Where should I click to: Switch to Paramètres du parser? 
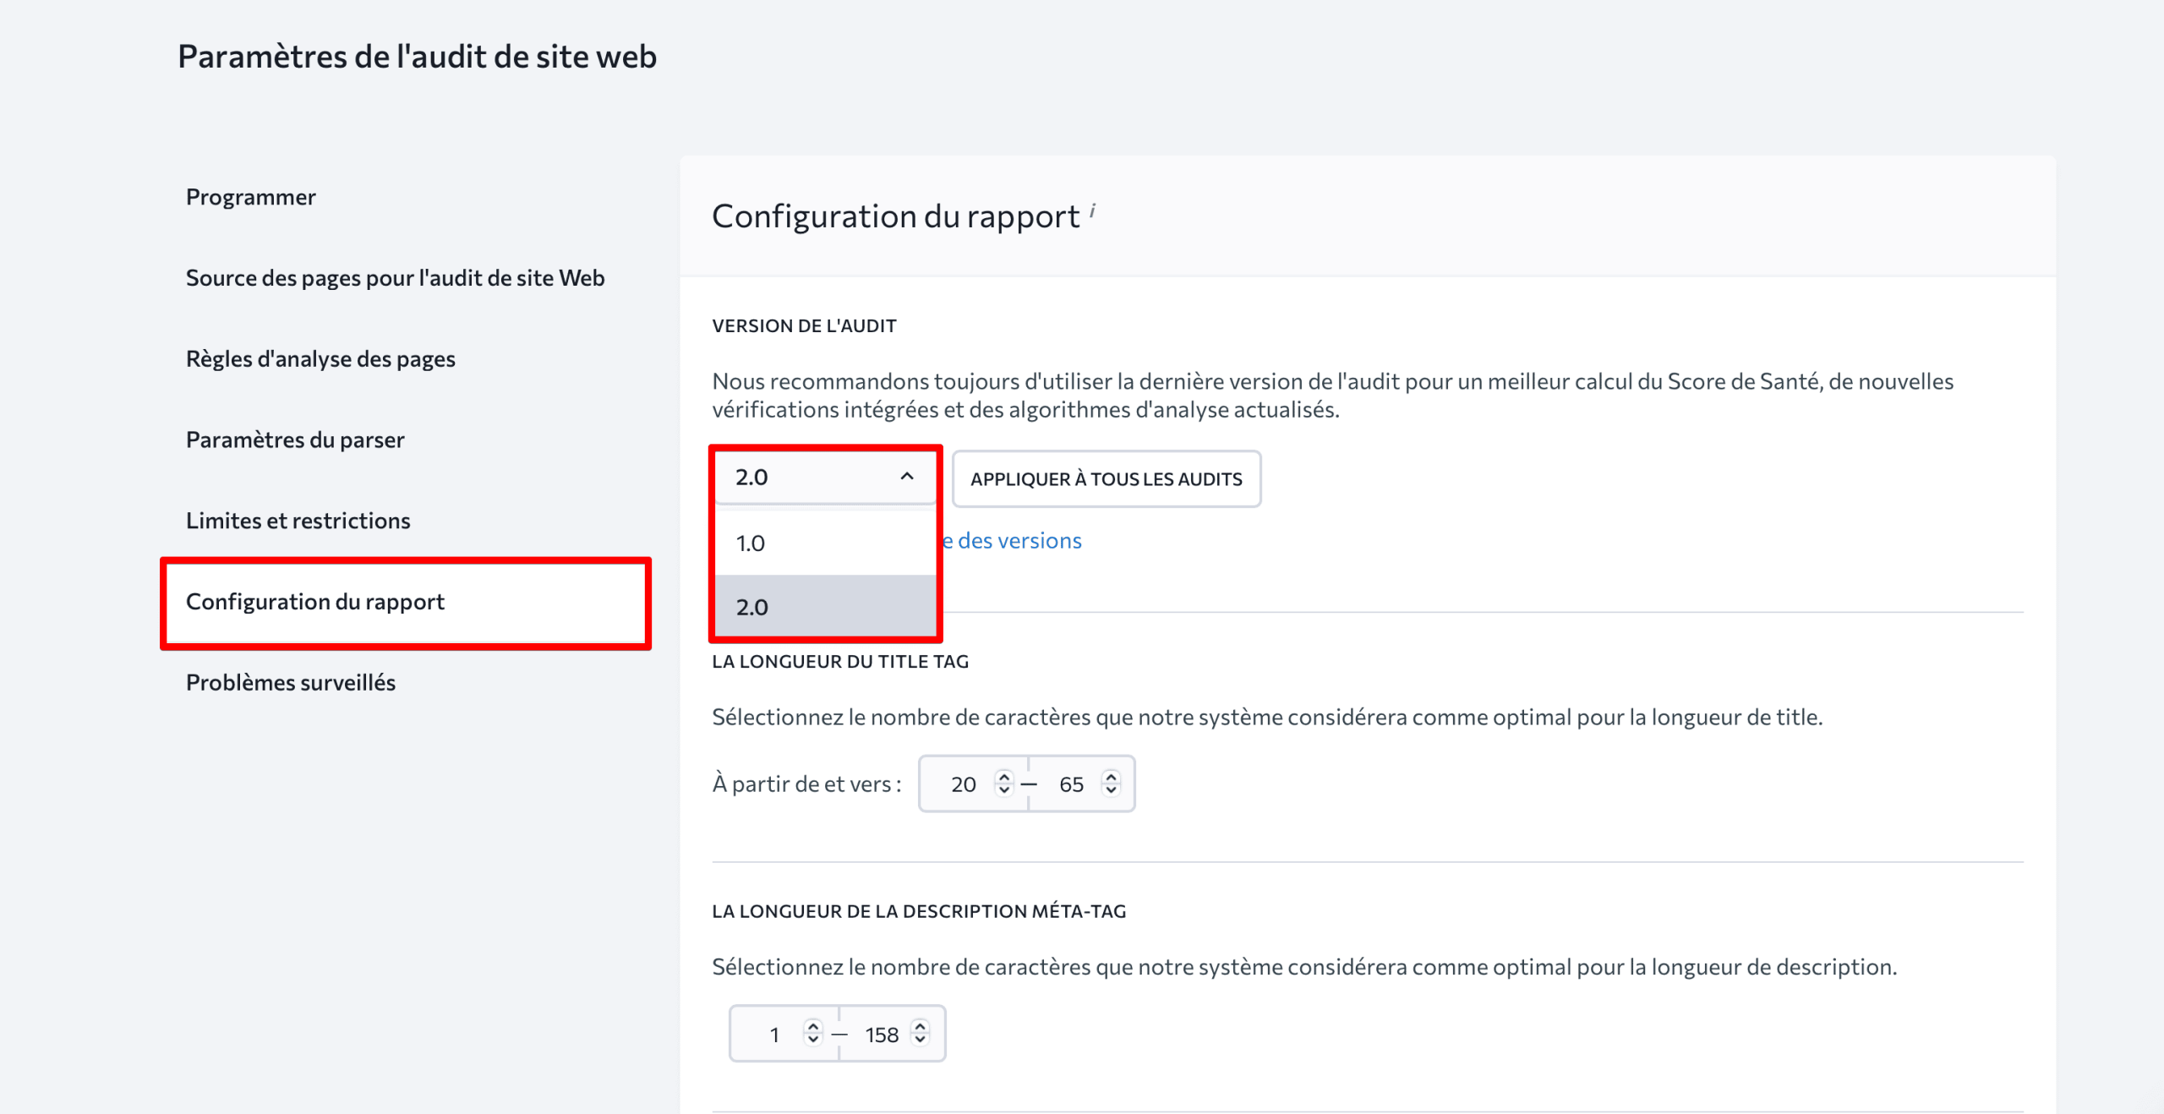295,440
